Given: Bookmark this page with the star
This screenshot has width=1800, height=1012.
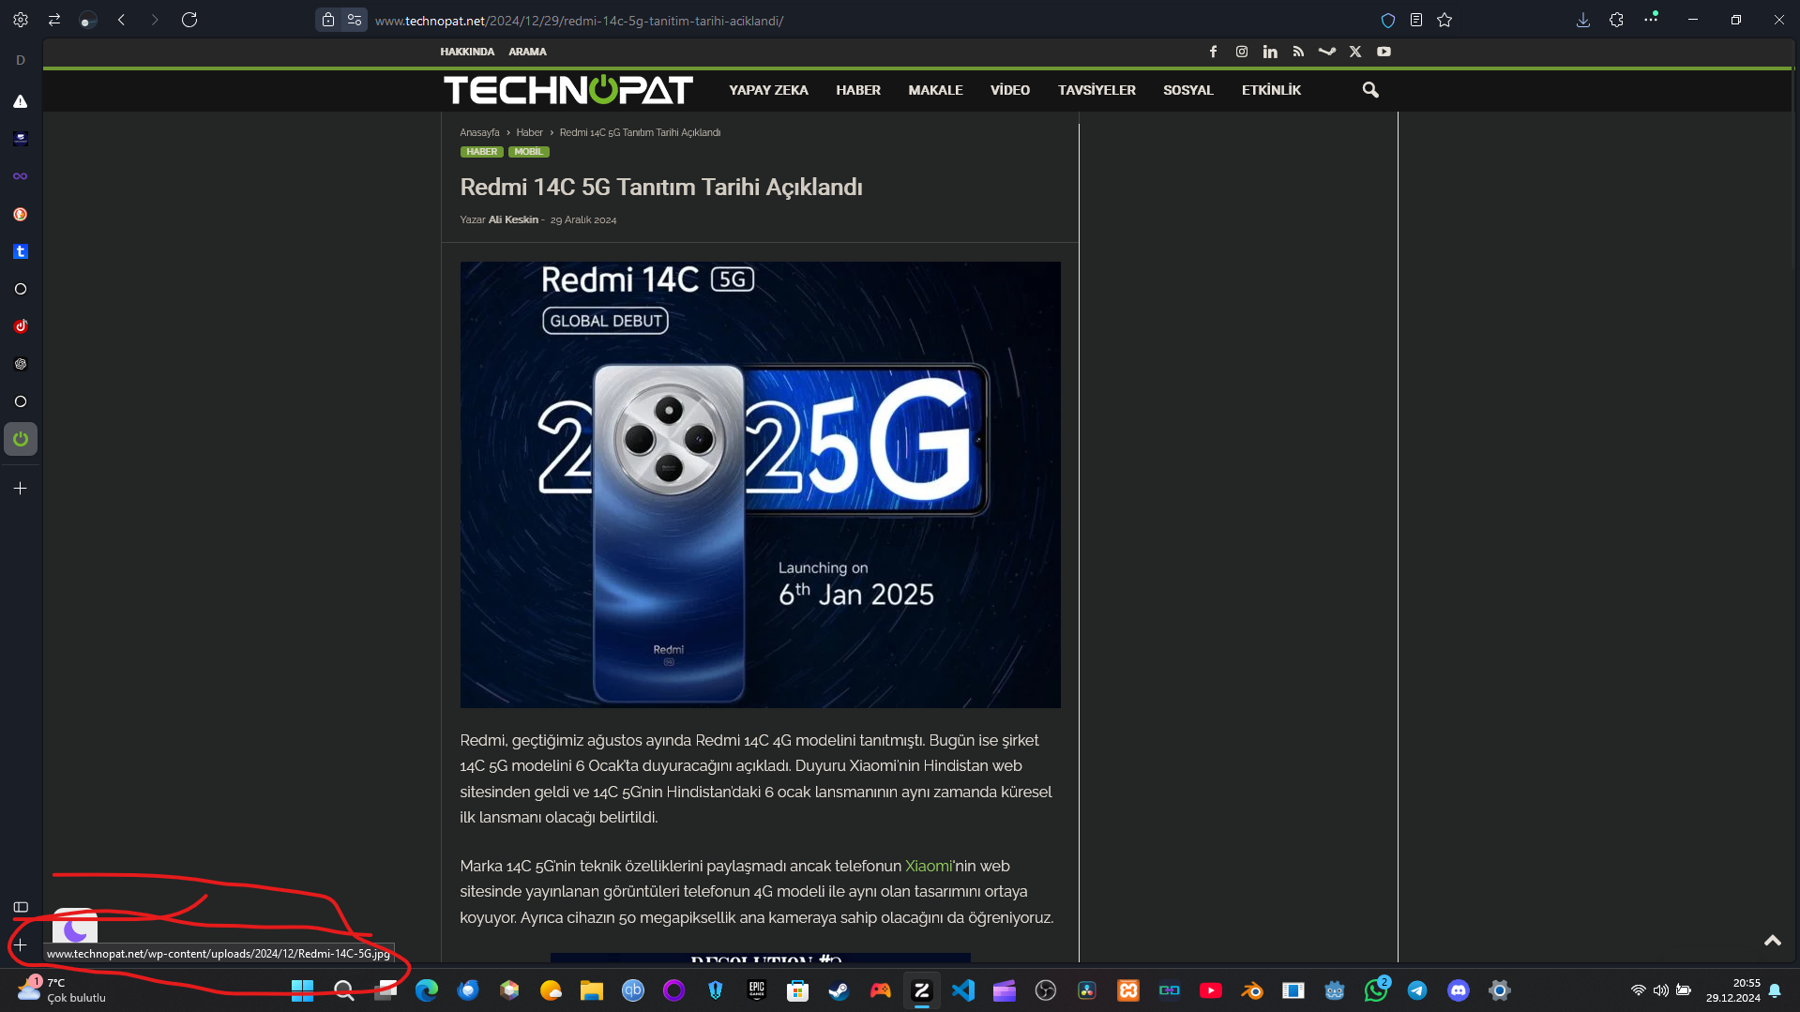Looking at the screenshot, I should click(x=1445, y=20).
